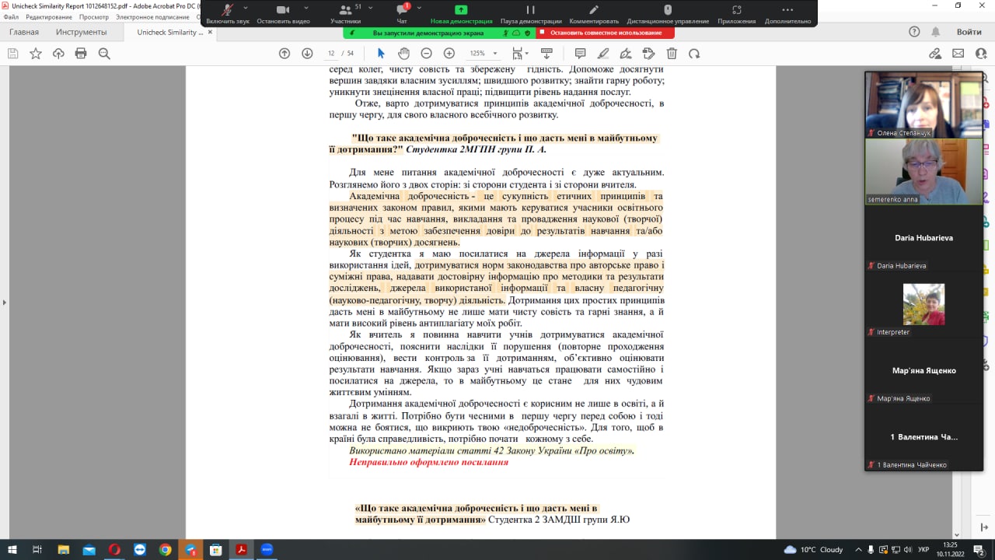
Task: Print the document with the printer icon
Action: (x=81, y=54)
